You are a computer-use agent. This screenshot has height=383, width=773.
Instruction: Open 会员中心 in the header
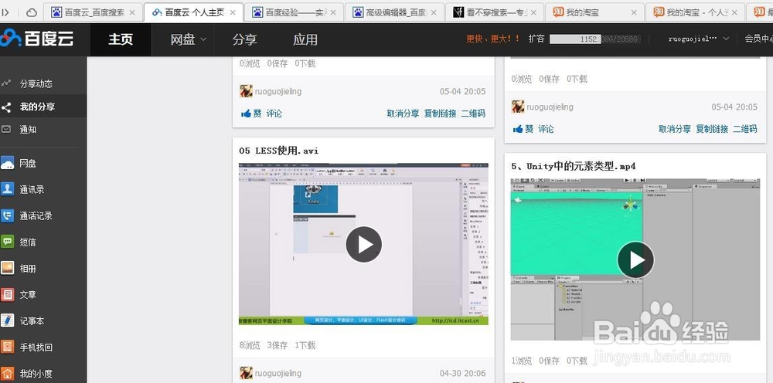click(x=759, y=39)
